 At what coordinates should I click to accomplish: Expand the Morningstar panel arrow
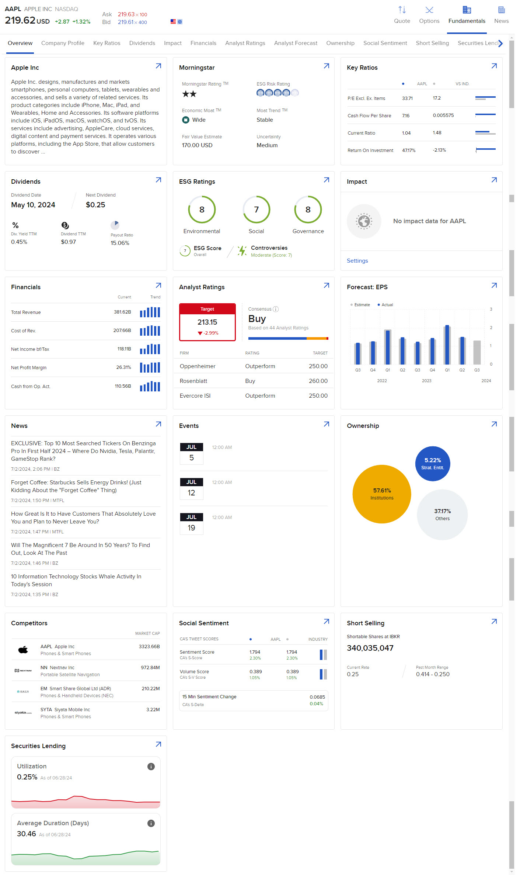coord(327,66)
